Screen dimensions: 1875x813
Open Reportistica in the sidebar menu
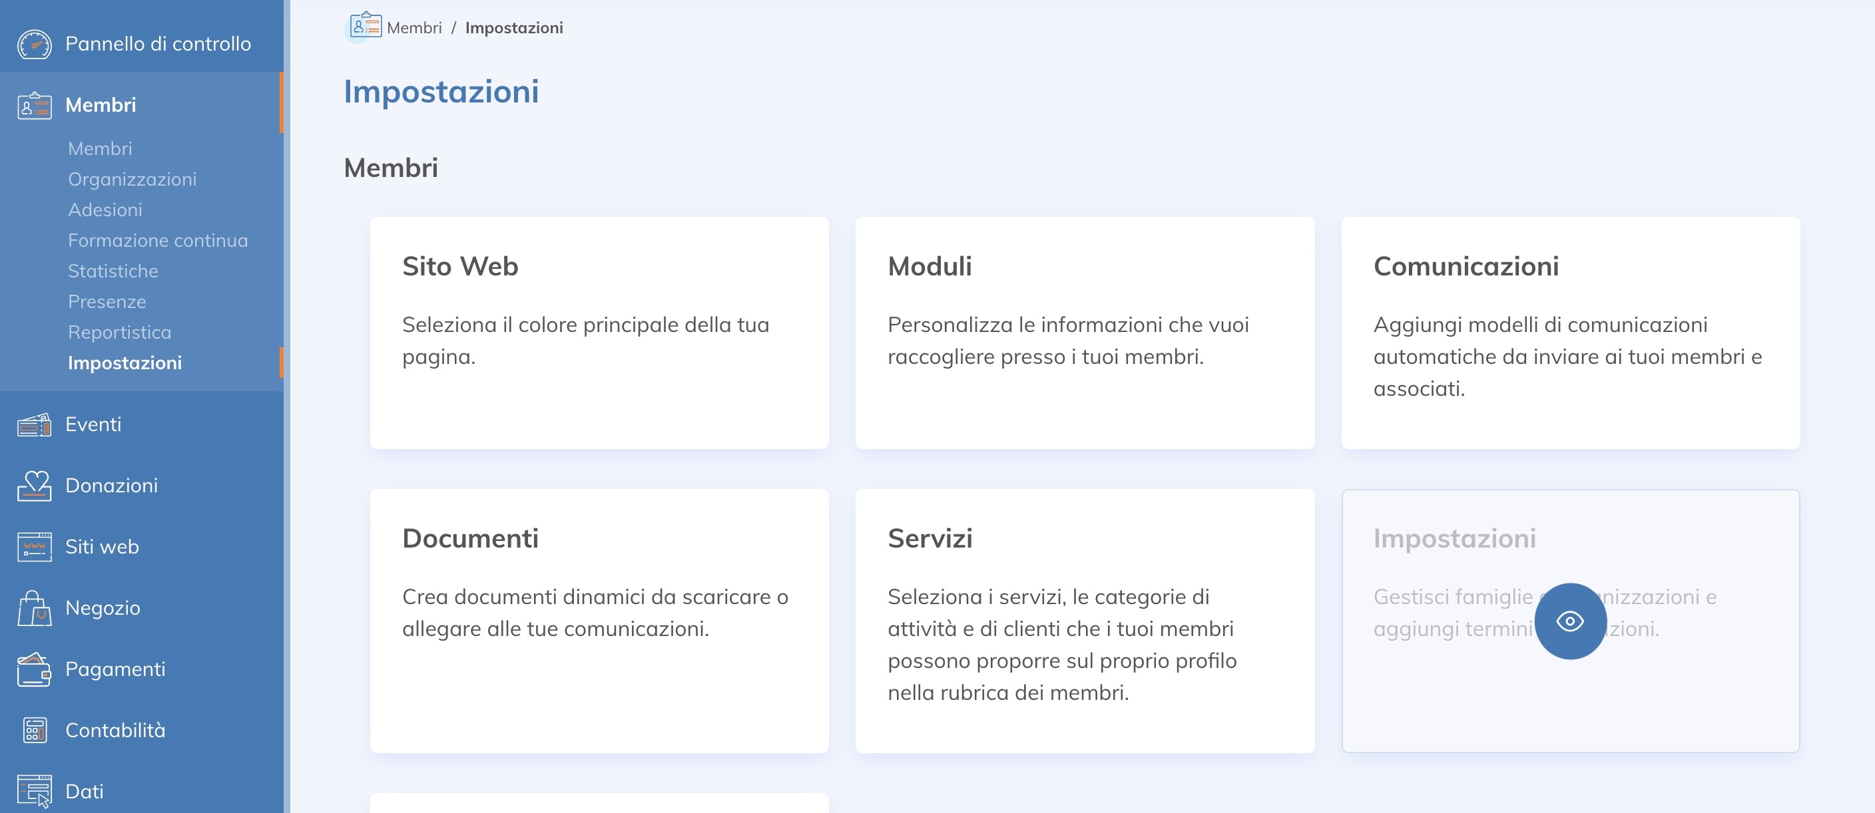pos(119,333)
